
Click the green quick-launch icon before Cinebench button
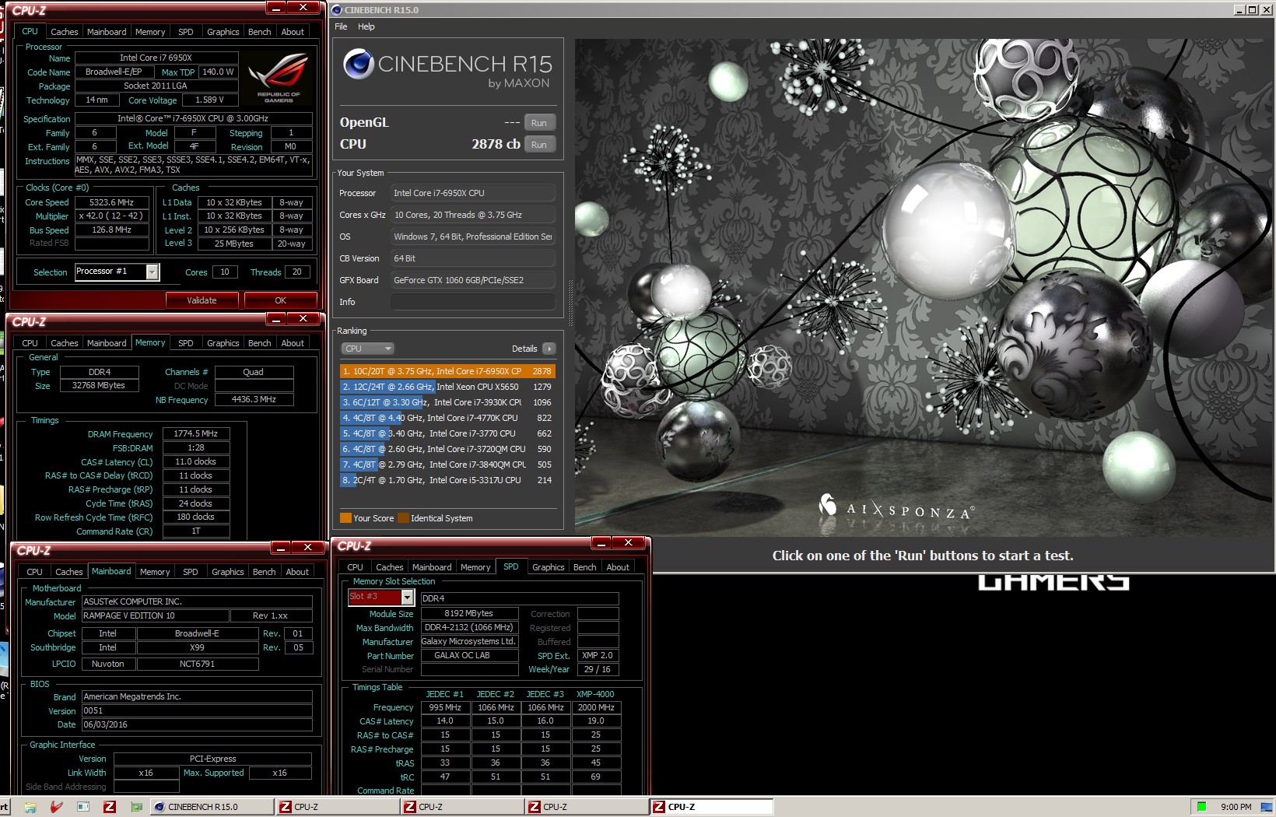[136, 807]
